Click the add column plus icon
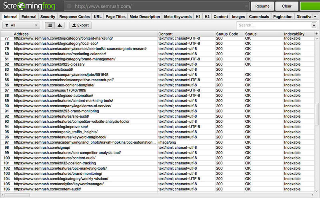 pyautogui.click(x=316, y=34)
